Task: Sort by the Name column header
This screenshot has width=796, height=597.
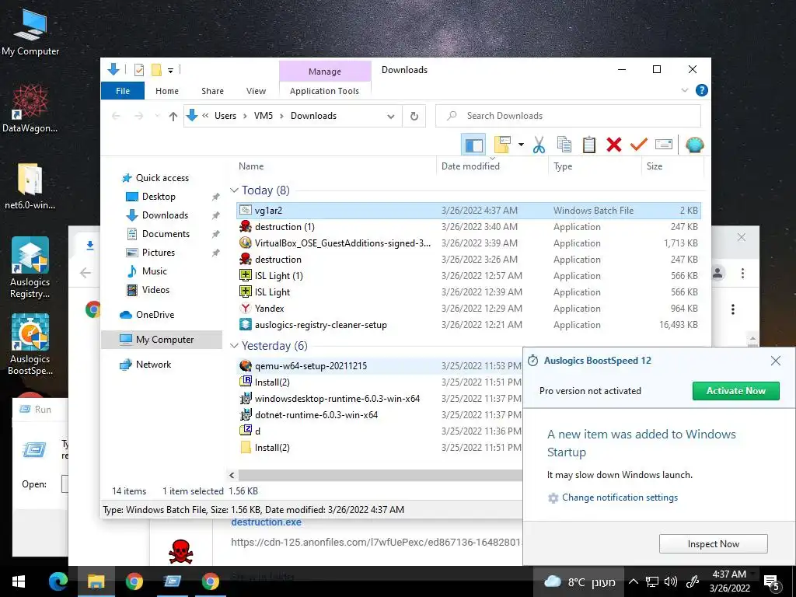Action: tap(335, 166)
